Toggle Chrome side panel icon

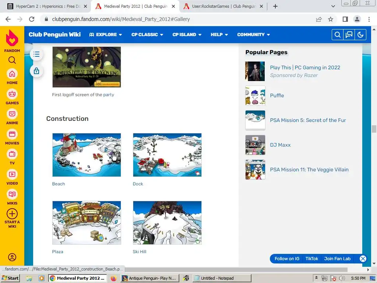pos(345,19)
